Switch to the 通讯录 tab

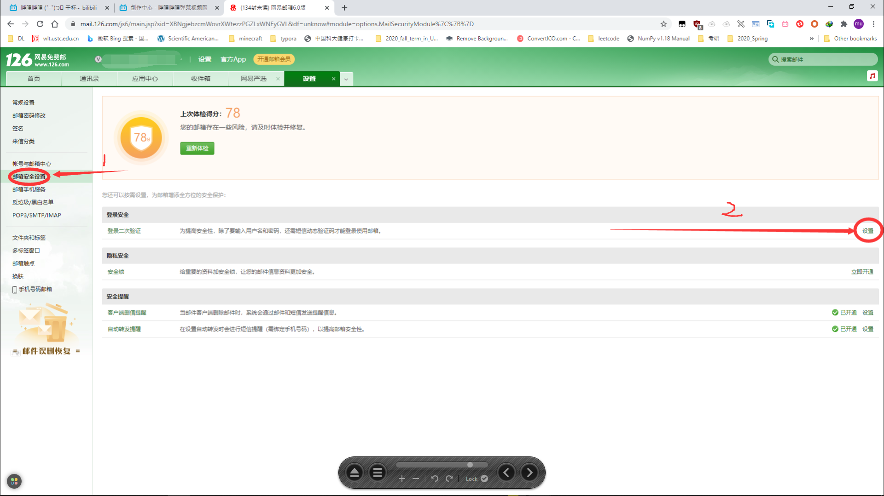pos(89,79)
